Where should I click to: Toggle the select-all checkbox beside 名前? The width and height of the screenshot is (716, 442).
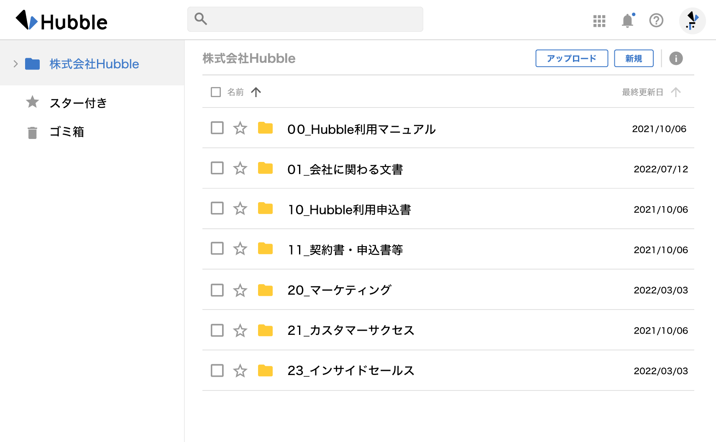pos(216,92)
